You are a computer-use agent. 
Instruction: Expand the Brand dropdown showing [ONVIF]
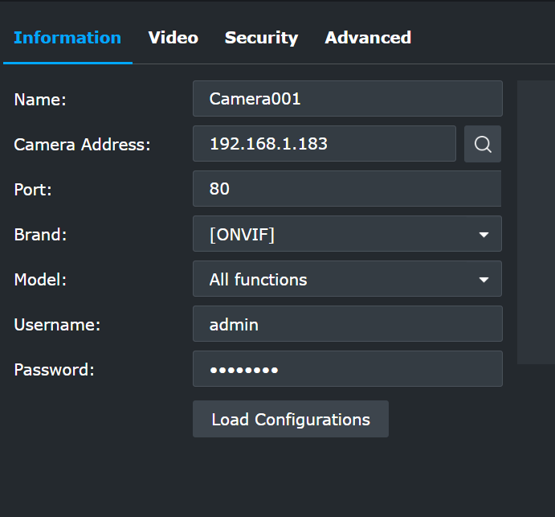pos(347,234)
